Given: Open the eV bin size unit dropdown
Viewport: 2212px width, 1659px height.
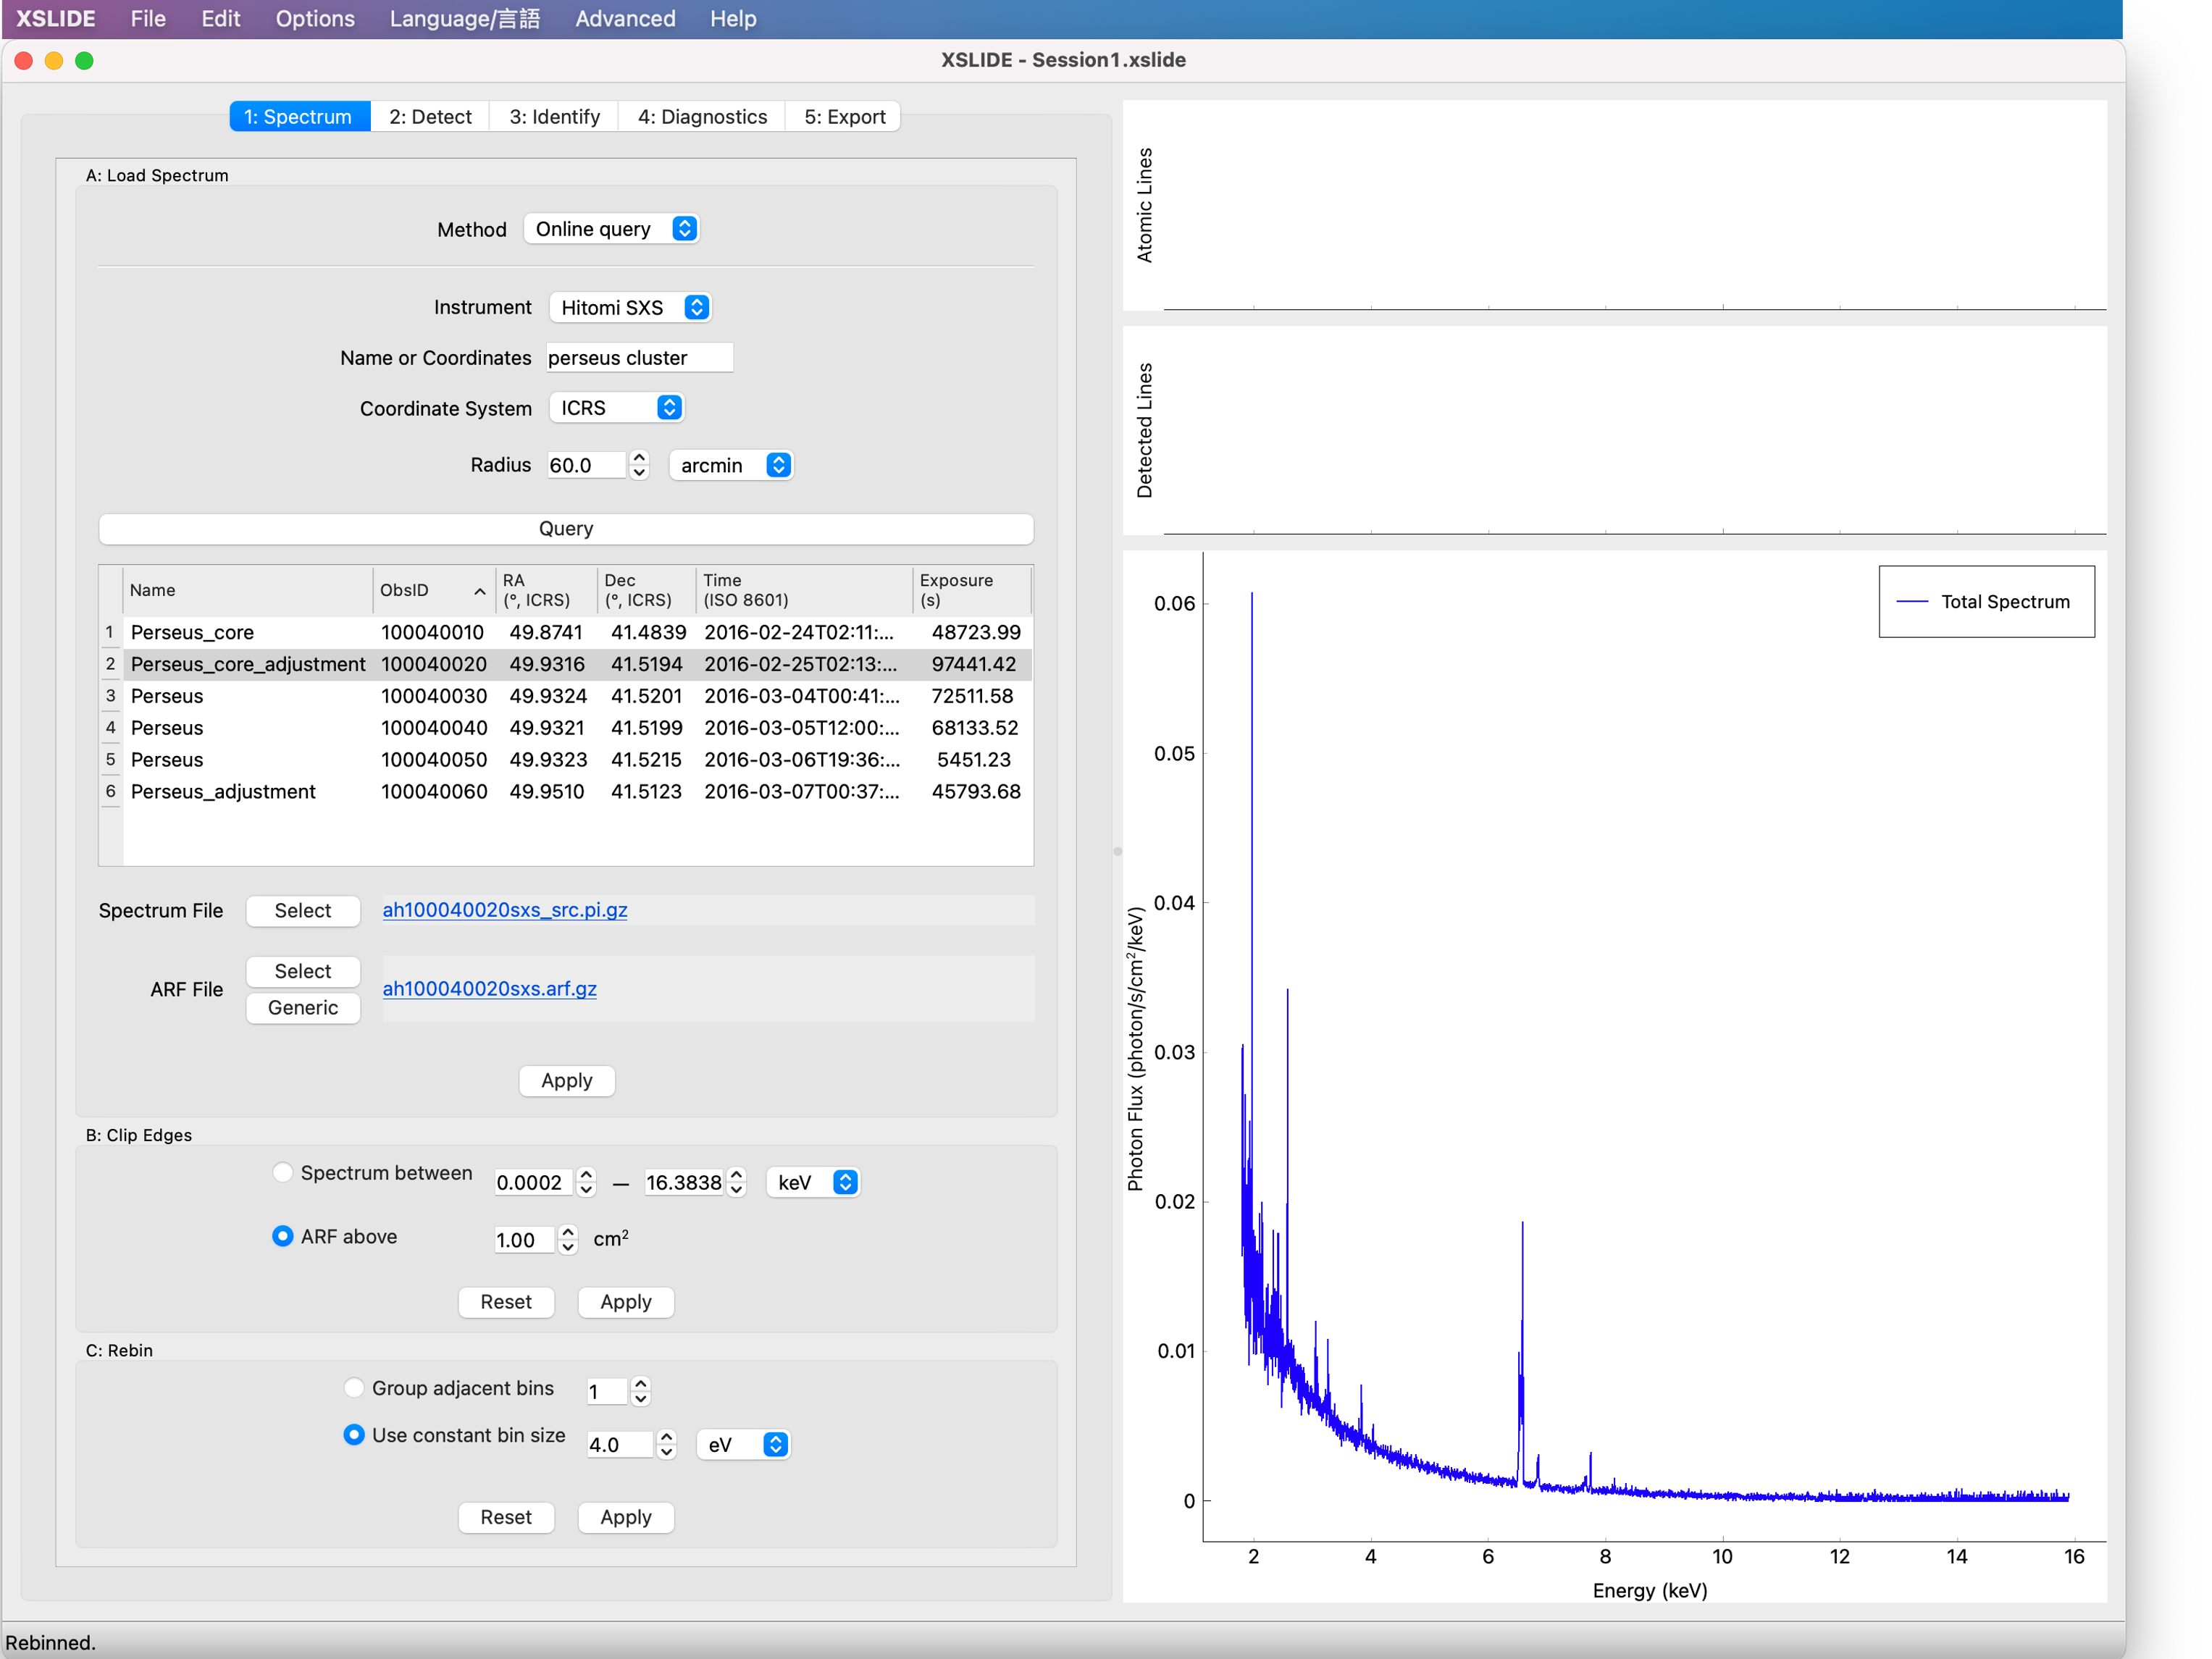Looking at the screenshot, I should click(743, 1444).
